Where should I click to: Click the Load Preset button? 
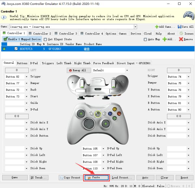pyautogui.click(x=122, y=178)
